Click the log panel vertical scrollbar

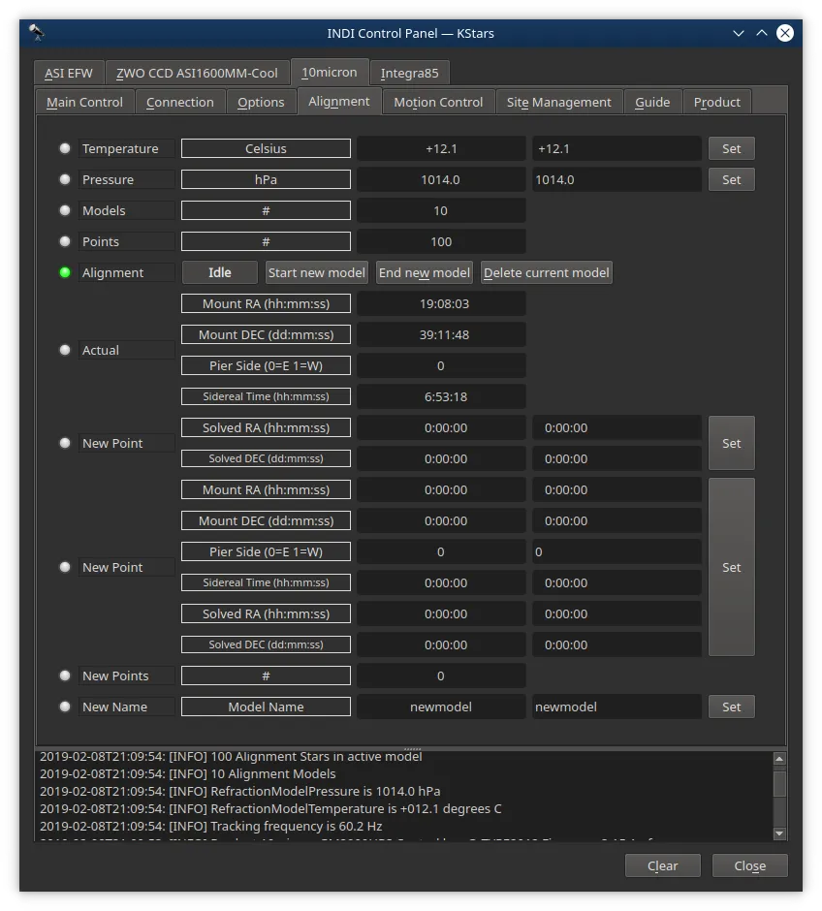pyautogui.click(x=779, y=796)
